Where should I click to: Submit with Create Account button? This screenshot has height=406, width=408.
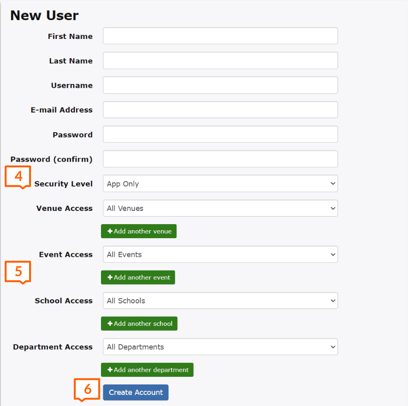(136, 392)
